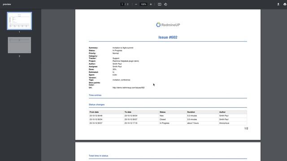Screen dimensions: 287x161
Task: Click the fit to page icon
Action: point(160,4)
